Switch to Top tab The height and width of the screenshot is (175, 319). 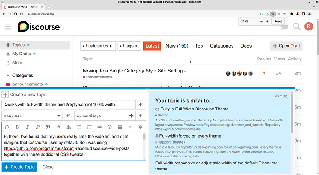point(199,46)
